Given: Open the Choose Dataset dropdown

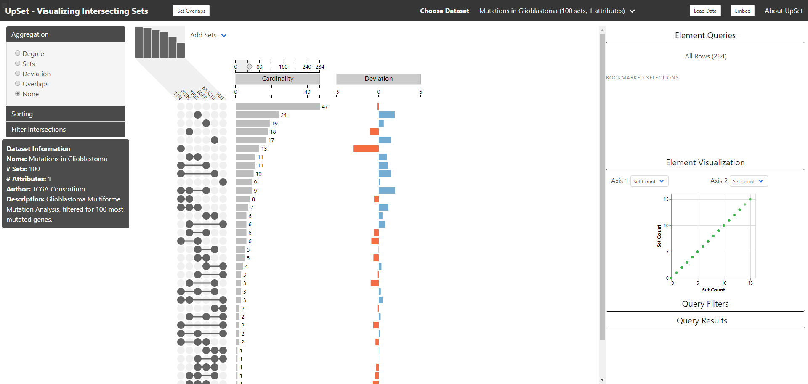Looking at the screenshot, I should coord(556,11).
